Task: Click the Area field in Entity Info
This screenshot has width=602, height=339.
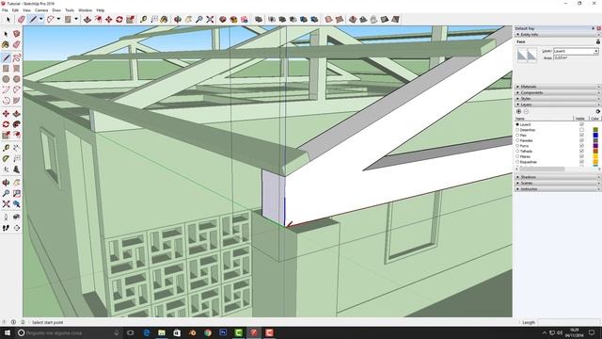Action: [x=576, y=57]
